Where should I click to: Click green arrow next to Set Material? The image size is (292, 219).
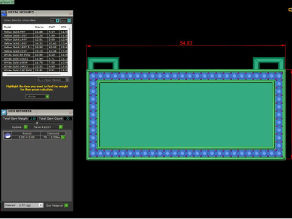[66, 206]
